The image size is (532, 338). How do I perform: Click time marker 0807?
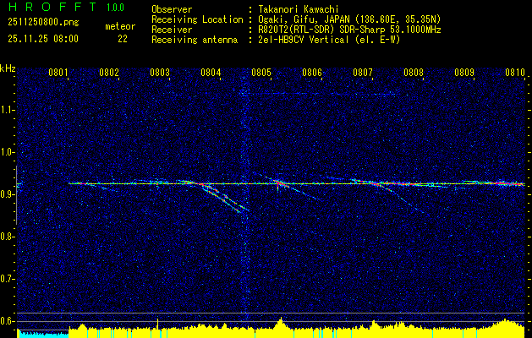click(363, 72)
